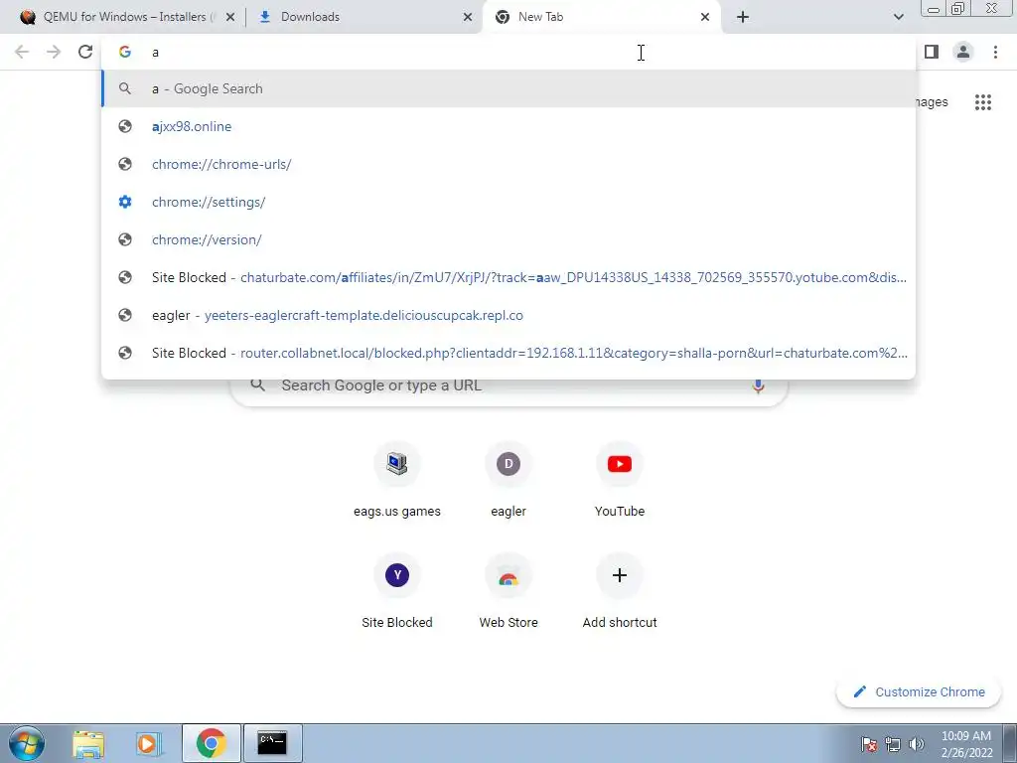Close the New Tab tab
The height and width of the screenshot is (763, 1017).
705,17
